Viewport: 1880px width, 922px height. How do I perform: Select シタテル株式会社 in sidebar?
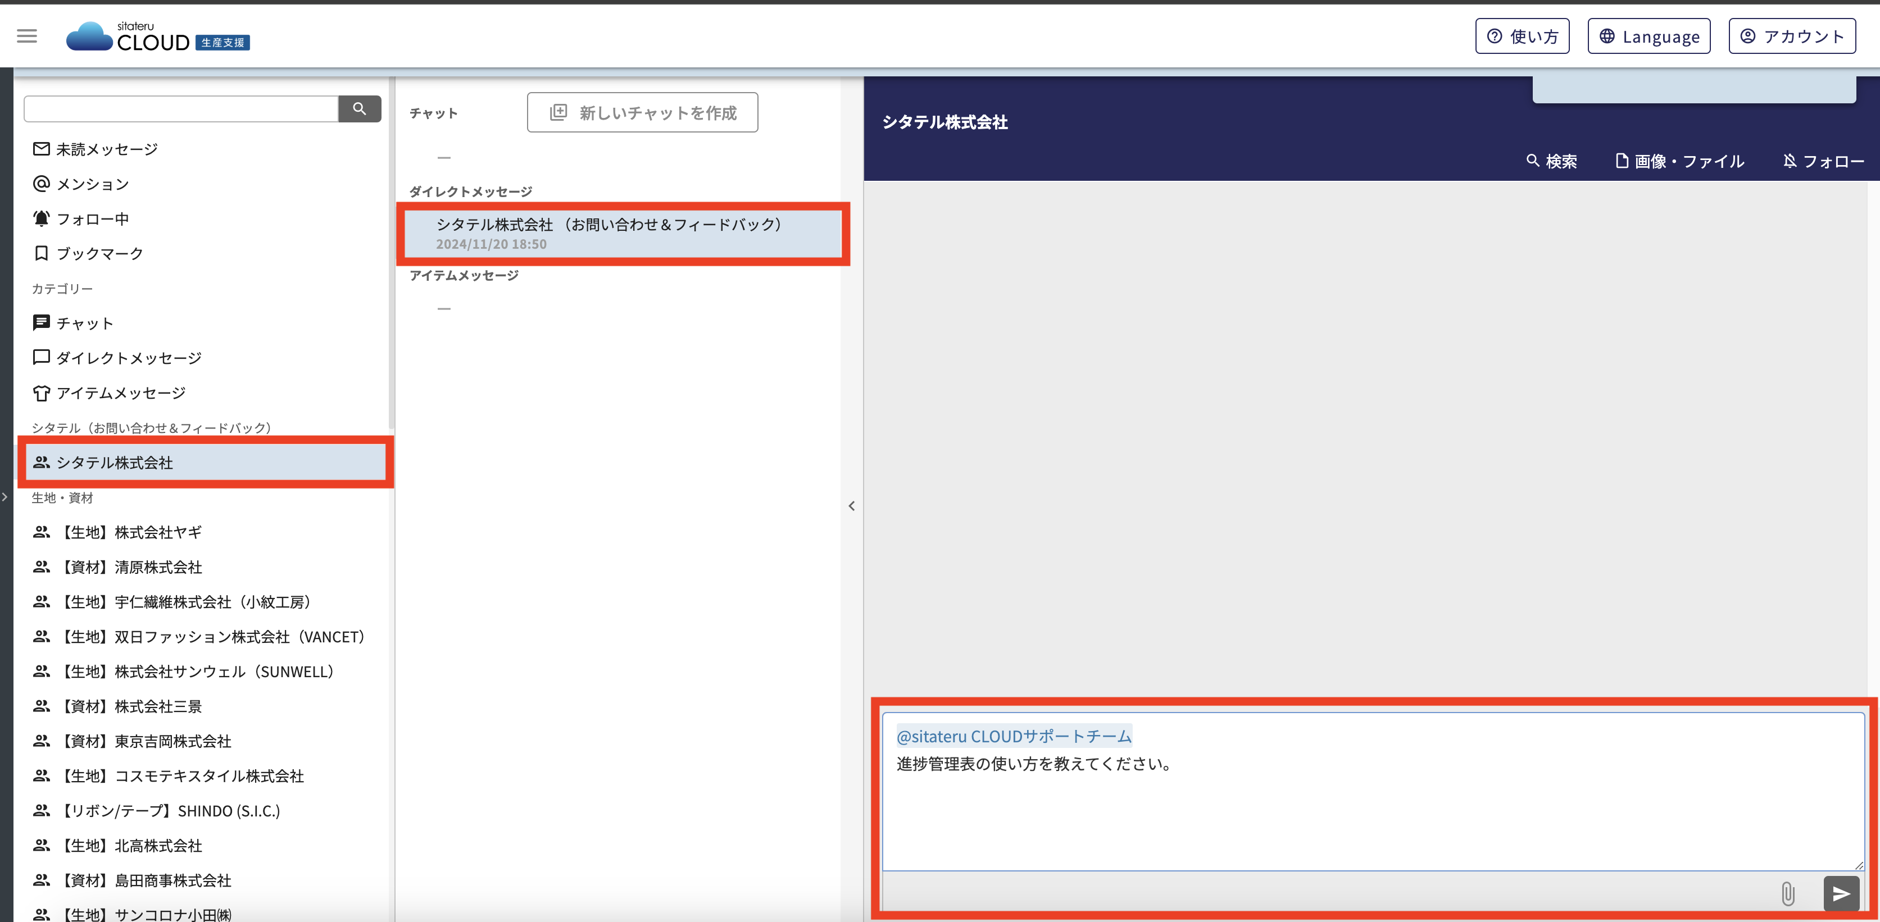tap(206, 463)
